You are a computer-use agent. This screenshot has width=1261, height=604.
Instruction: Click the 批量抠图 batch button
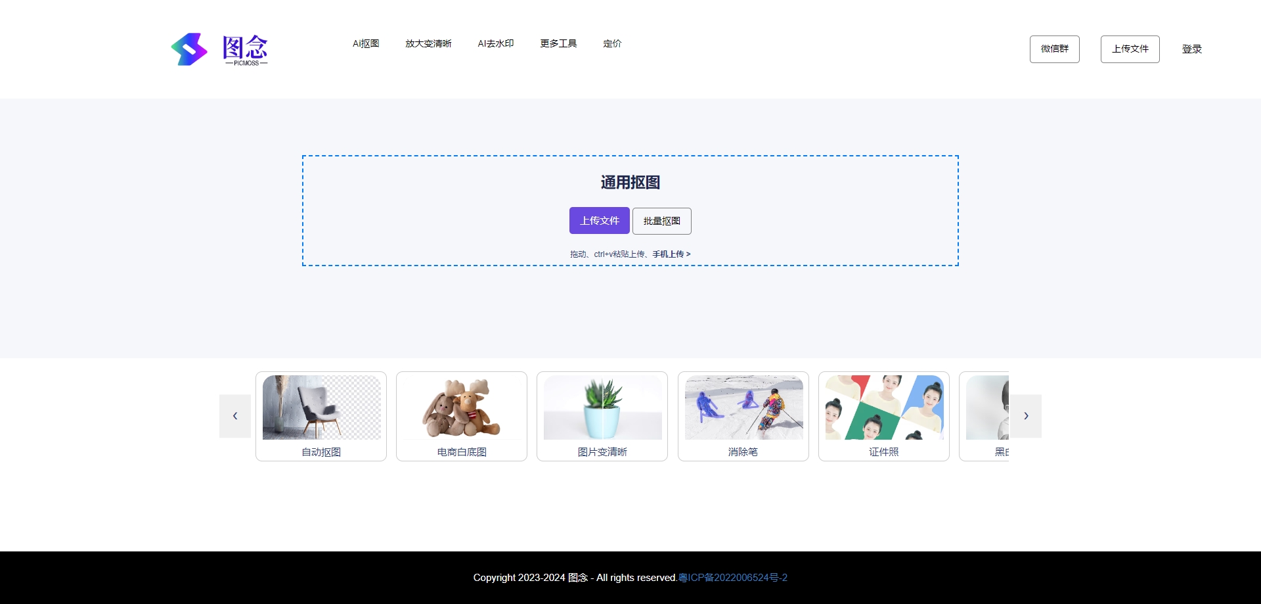(661, 221)
